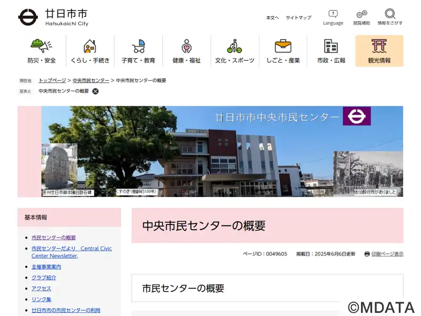Click the 中央市民センター banner image
Image resolution: width=421 pixels, height=316 pixels.
210,152
